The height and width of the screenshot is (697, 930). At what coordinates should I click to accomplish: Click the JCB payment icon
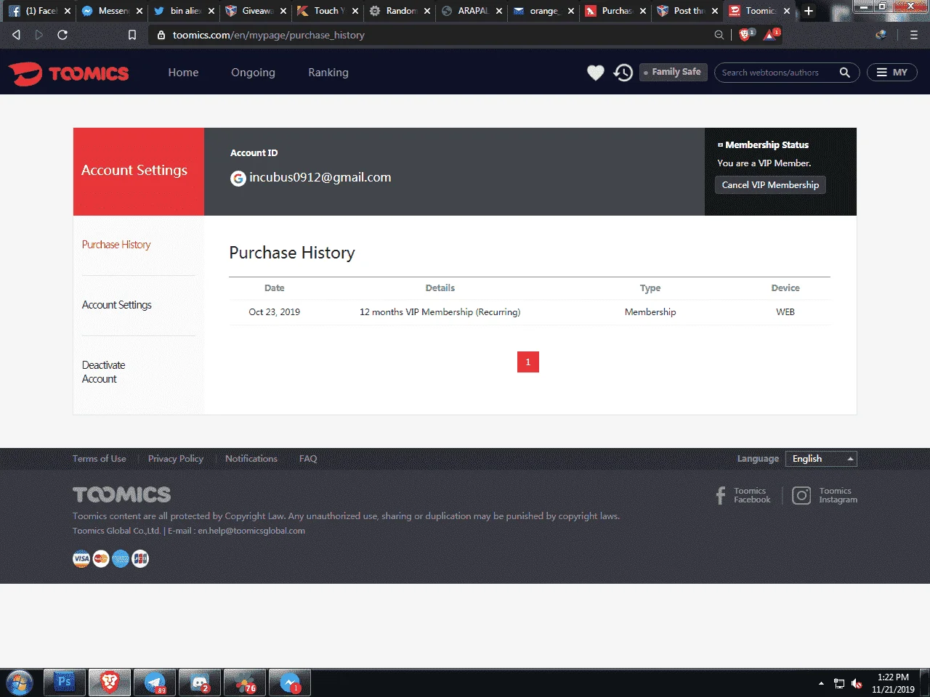coord(140,558)
